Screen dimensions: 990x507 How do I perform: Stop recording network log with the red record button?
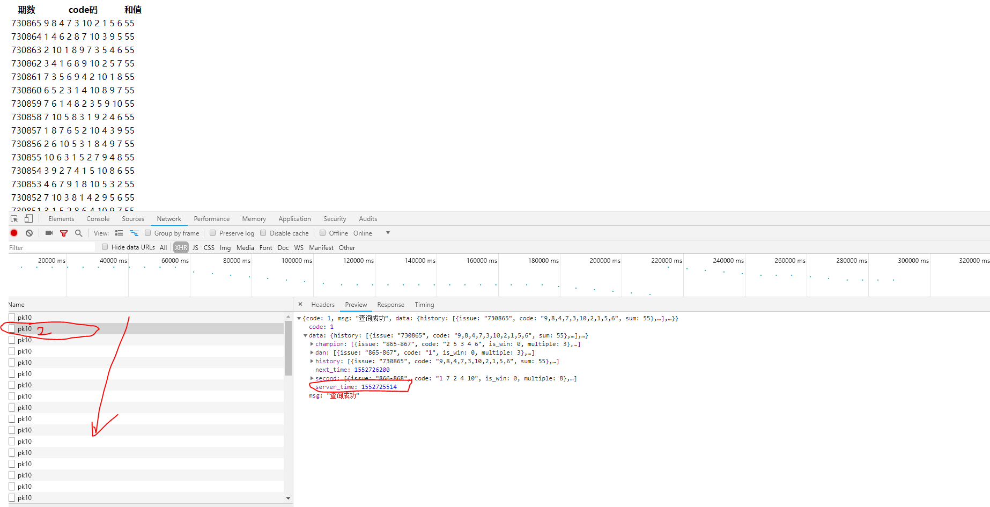[14, 233]
